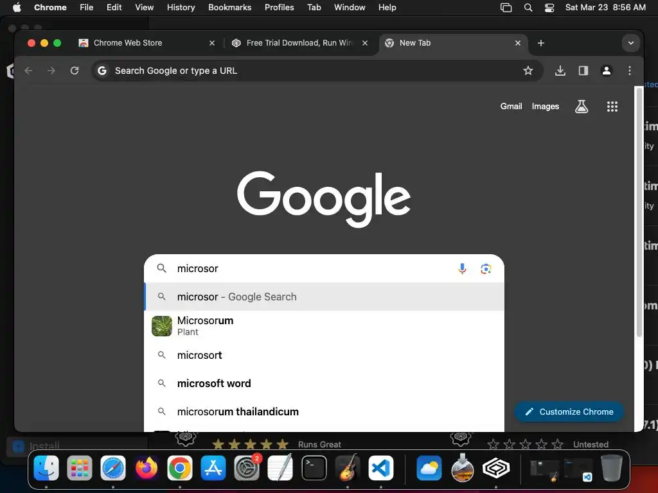Click the Images link
The width and height of the screenshot is (658, 493).
click(545, 107)
